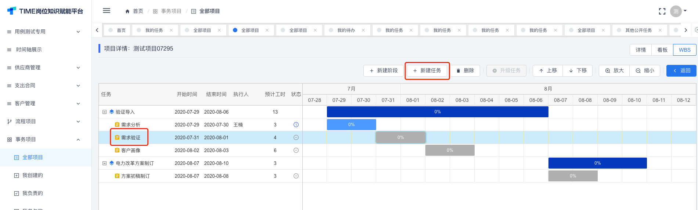Click the status icon in 客户画像 row

coord(296,150)
